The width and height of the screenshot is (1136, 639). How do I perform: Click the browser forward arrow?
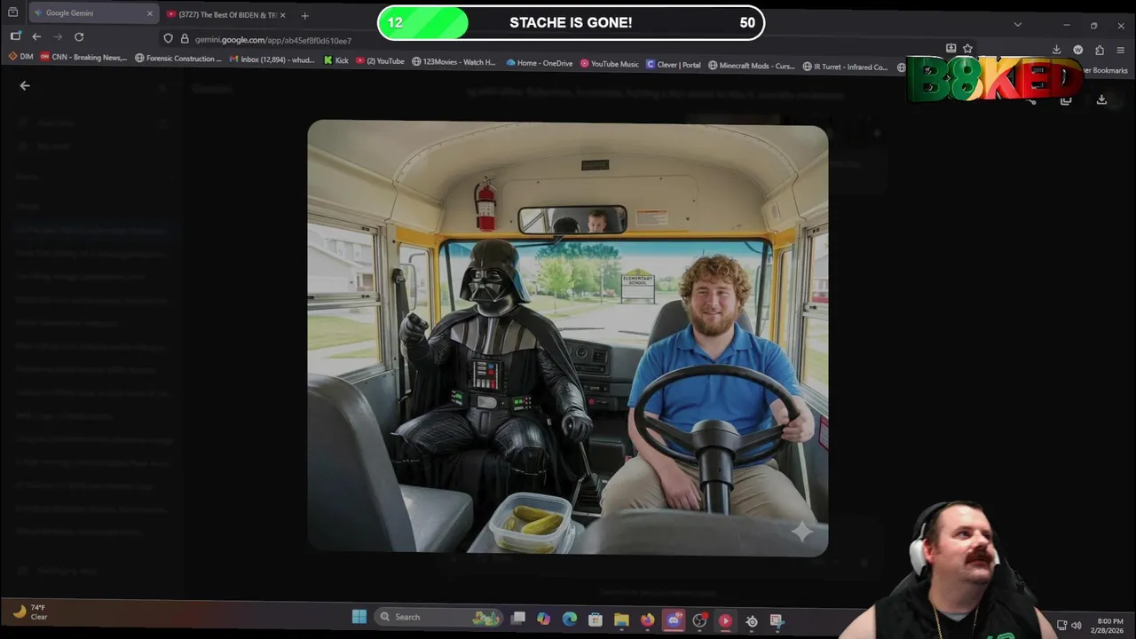[x=58, y=36]
